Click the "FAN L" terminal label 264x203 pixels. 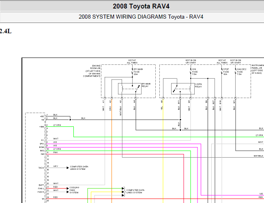[x=41, y=188]
